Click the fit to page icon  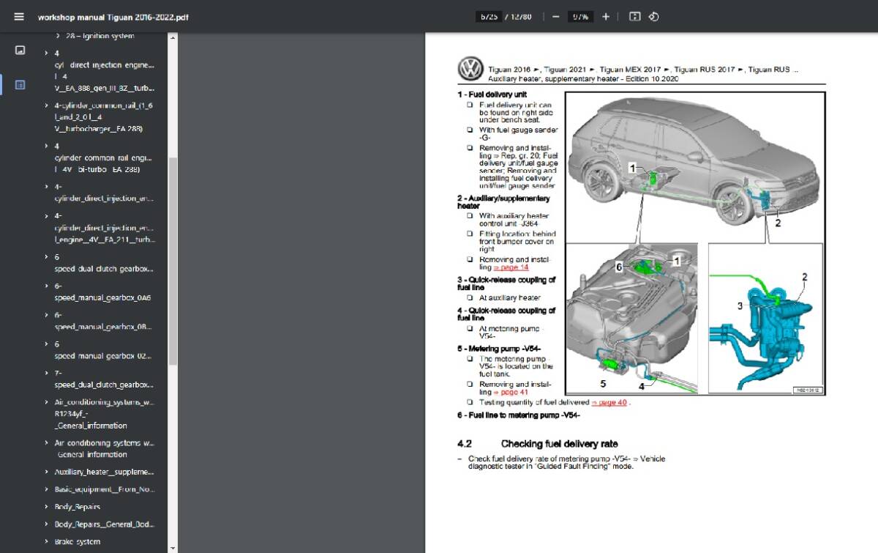tap(634, 16)
